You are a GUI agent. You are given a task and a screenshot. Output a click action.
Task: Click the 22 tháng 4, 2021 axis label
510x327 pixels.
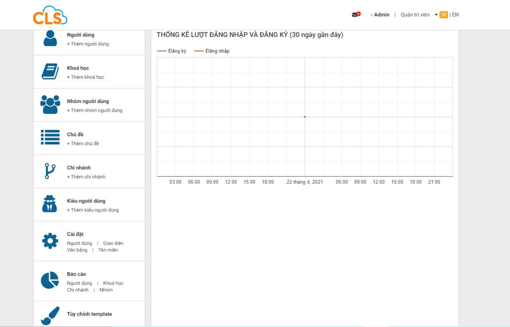click(305, 182)
